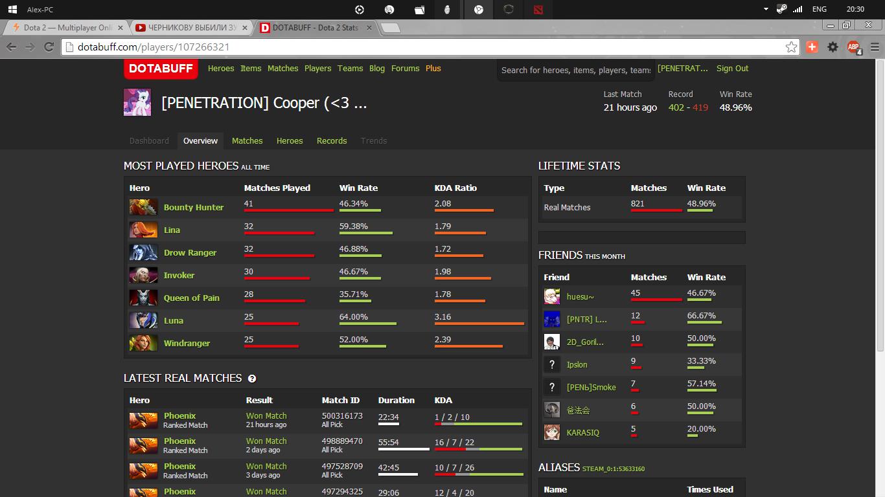Open a new browser tab
The width and height of the screenshot is (885, 497).
[390, 28]
